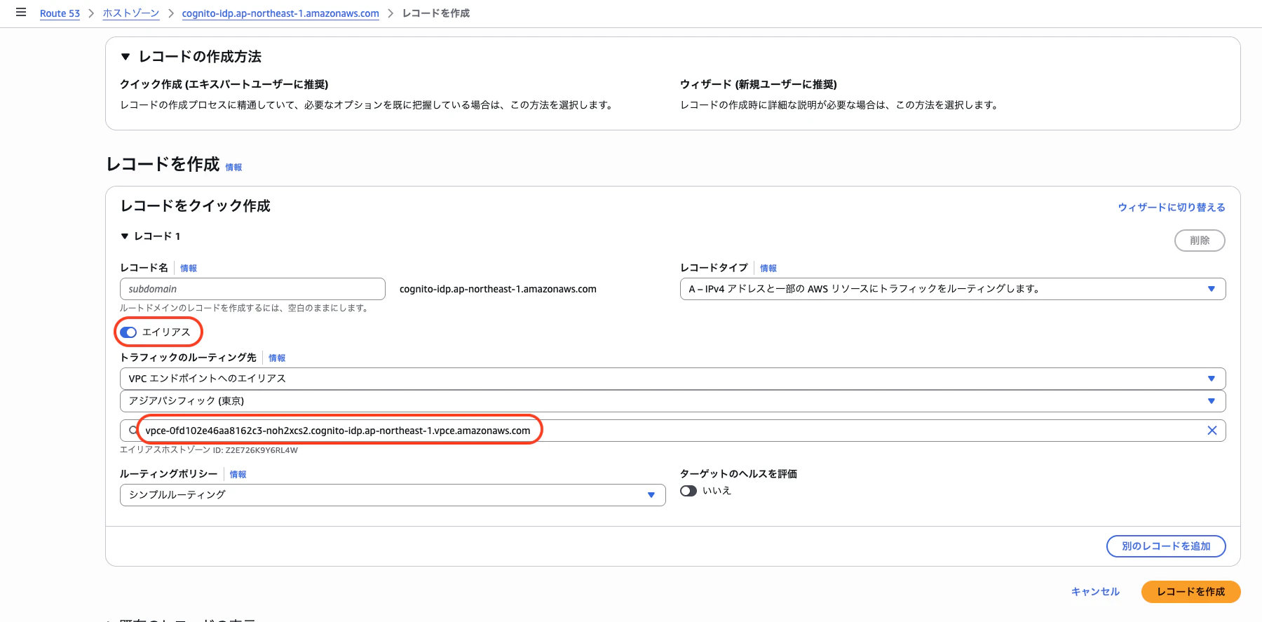Open the VPC エンドポイントへのエイリアス dropdown
Viewport: 1262px width, 622px height.
pos(672,379)
